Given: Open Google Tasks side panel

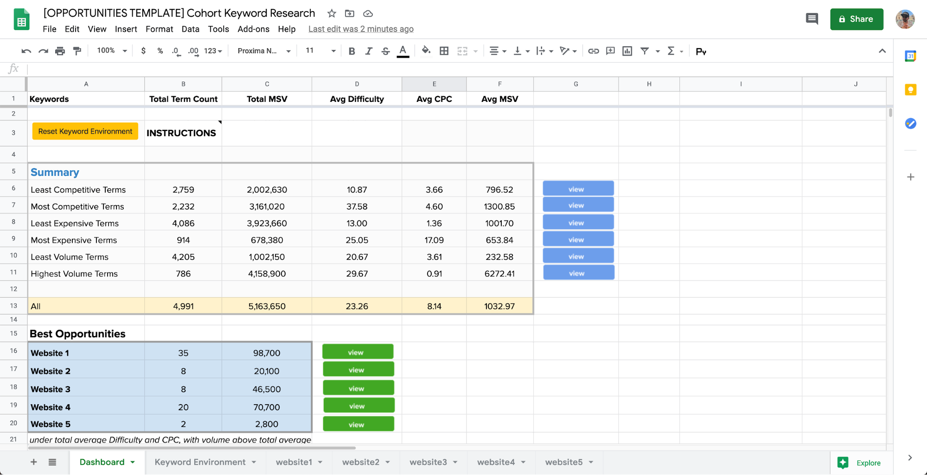Looking at the screenshot, I should tap(910, 124).
